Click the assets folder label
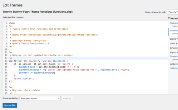The width and height of the screenshot is (178, 110). (173, 39)
